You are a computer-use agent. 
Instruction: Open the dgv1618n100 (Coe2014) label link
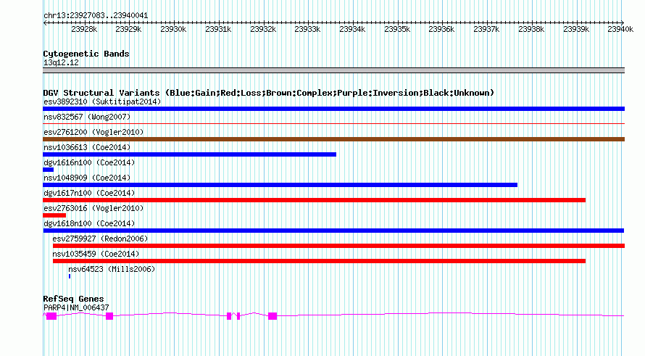[x=89, y=223]
